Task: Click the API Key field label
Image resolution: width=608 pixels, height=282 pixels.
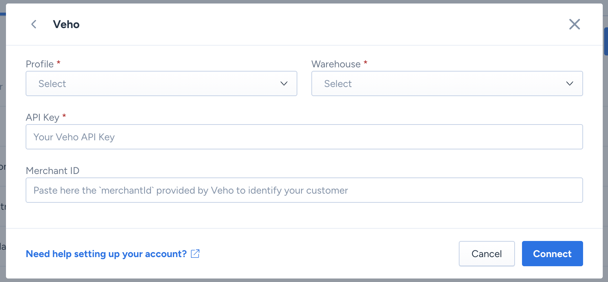Action: 42,117
